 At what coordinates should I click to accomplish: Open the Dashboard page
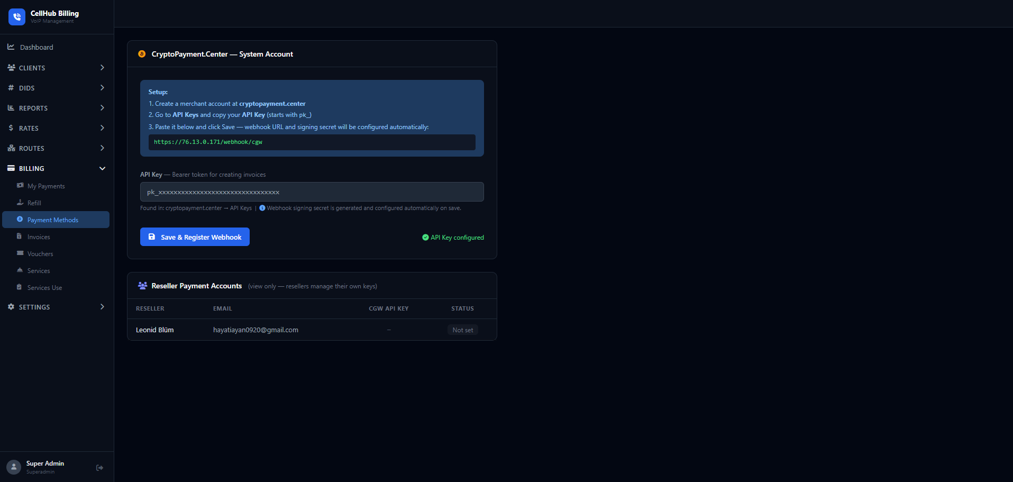[57, 47]
